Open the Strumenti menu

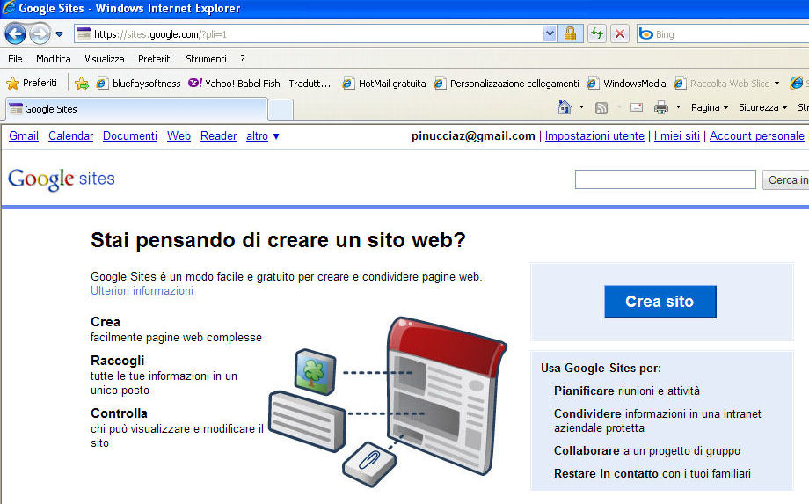click(206, 59)
